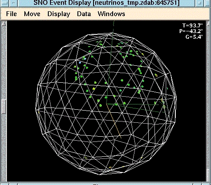Open the Data menu
Image resolution: width=211 pixels, height=185 pixels.
[84, 14]
